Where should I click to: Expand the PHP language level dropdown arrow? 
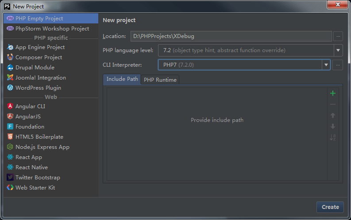[x=338, y=50]
